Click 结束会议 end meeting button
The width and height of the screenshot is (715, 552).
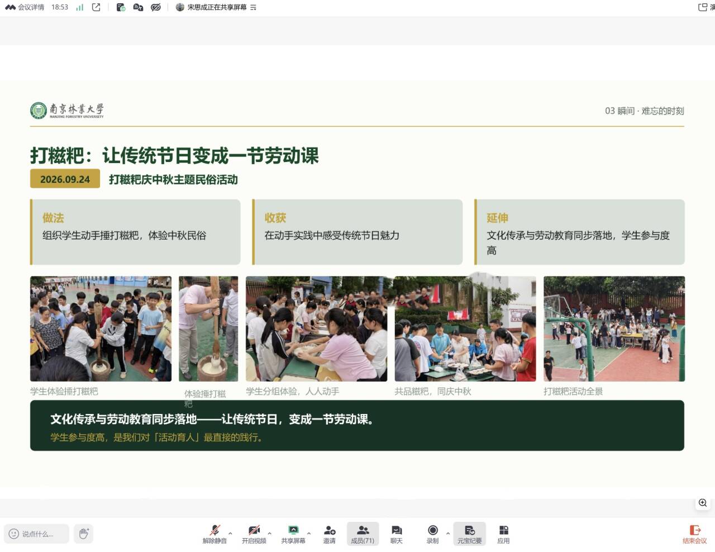pos(694,534)
